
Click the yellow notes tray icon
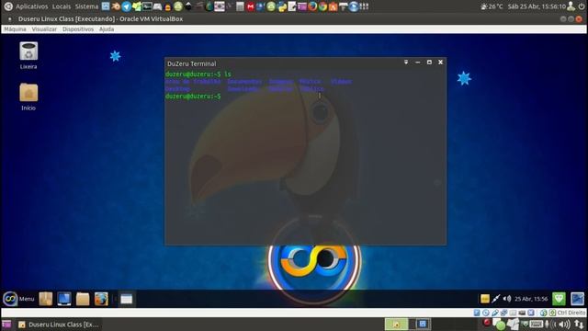(x=485, y=299)
